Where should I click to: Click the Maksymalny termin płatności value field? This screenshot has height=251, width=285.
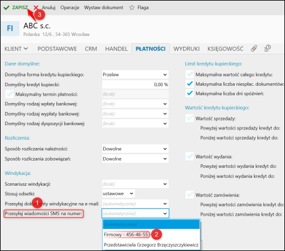[135, 94]
